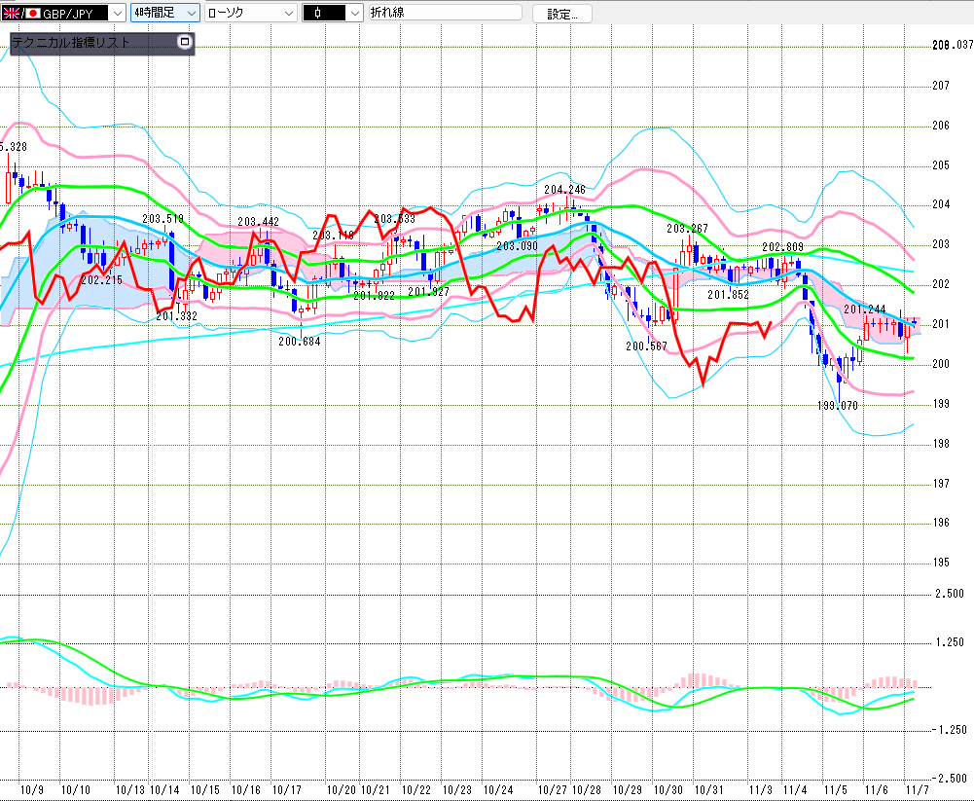Click the Japan flag icon in pair selector

click(32, 14)
